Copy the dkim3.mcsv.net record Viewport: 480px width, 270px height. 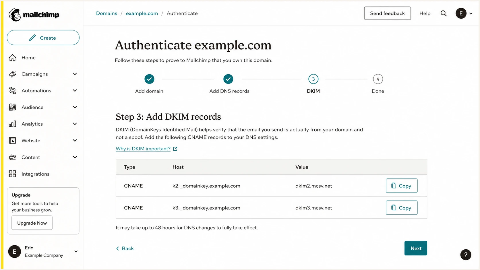402,208
